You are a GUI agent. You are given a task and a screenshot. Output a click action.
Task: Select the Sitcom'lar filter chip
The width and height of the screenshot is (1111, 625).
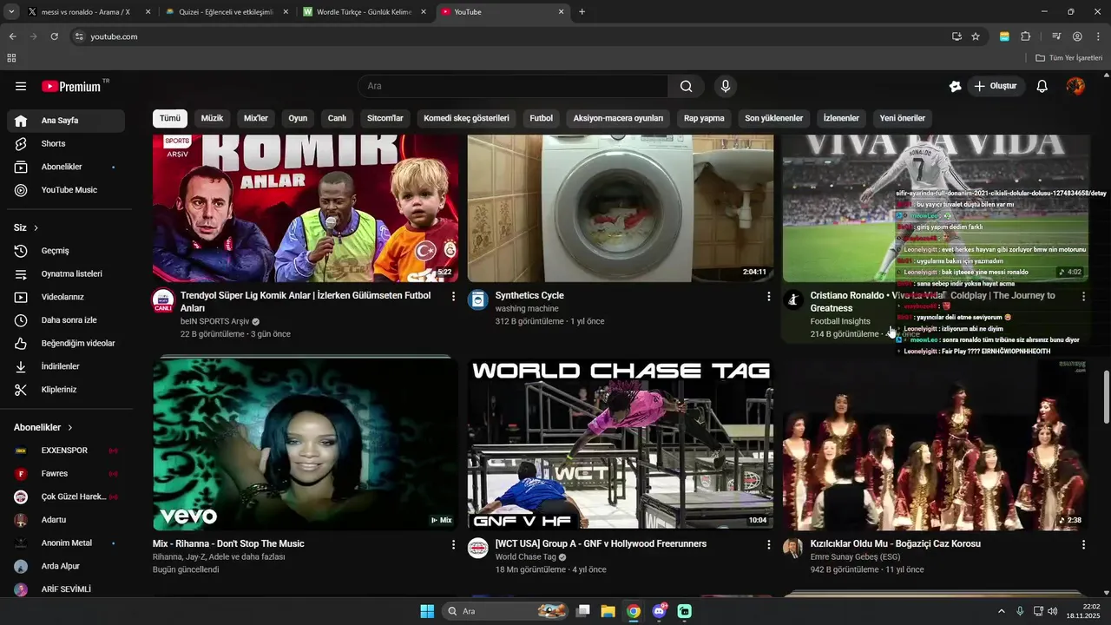(x=385, y=118)
